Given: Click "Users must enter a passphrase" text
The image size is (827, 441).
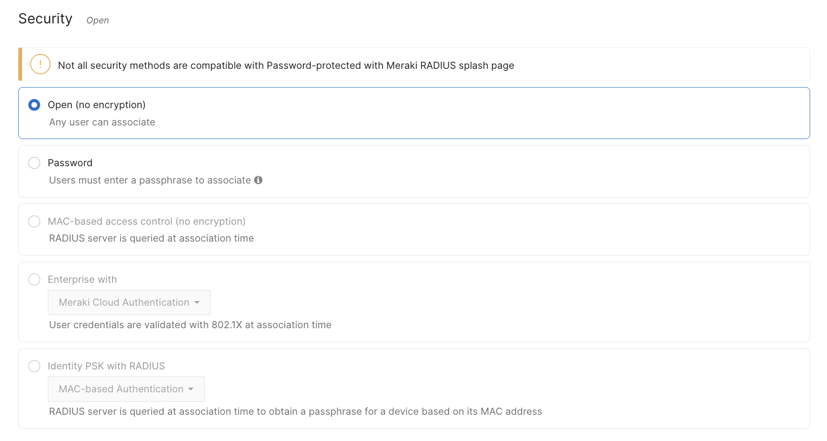Looking at the screenshot, I should click(150, 180).
